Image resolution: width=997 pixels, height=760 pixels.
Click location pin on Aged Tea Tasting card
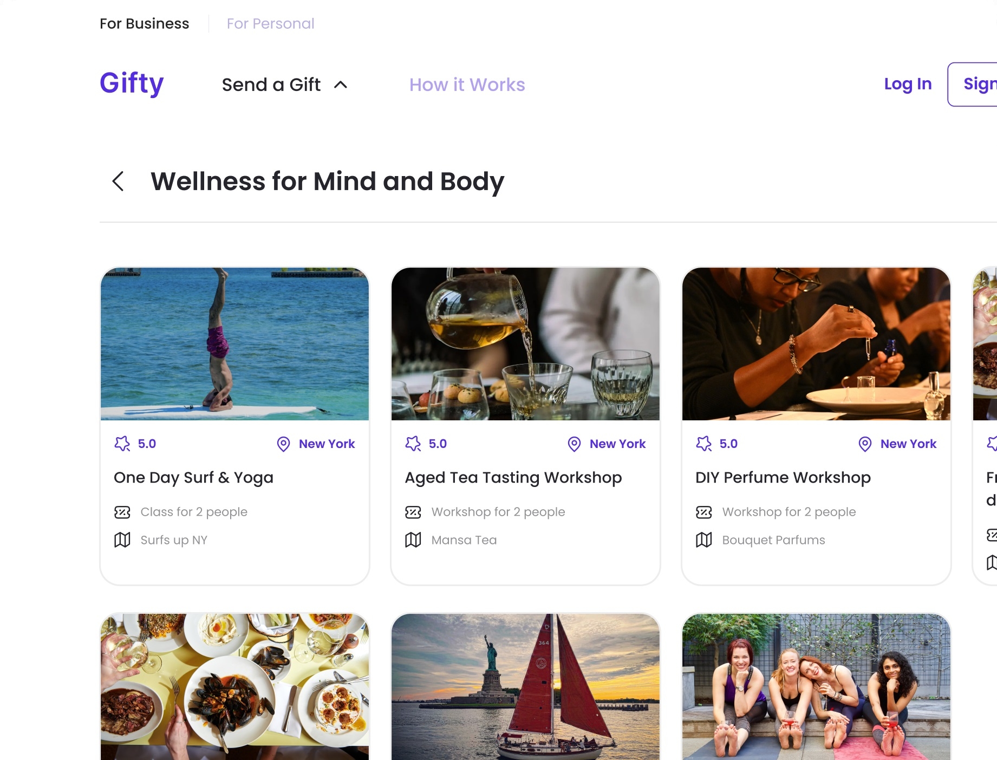coord(574,444)
